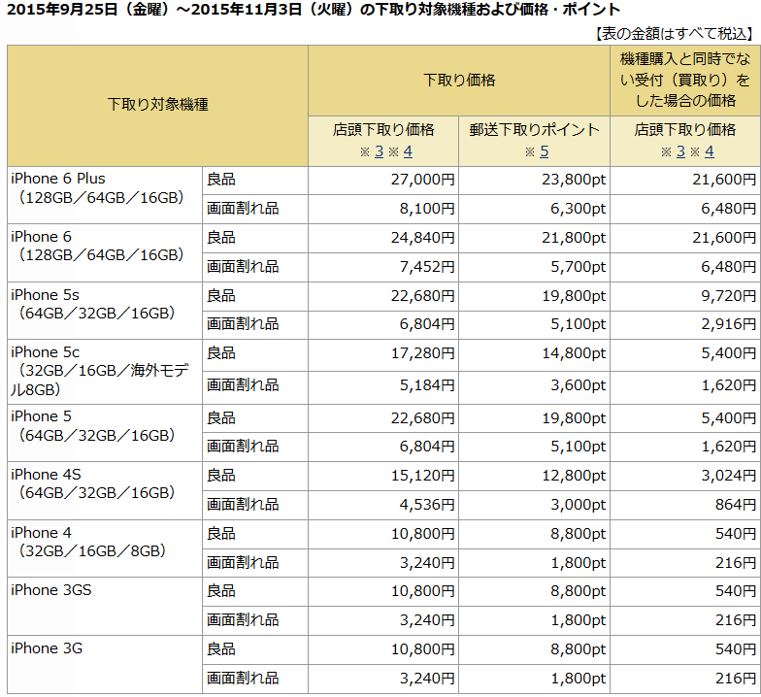Screen dimensions: 761x697
Task: Open note 4 link in the 買取り price column header
Action: tap(710, 151)
